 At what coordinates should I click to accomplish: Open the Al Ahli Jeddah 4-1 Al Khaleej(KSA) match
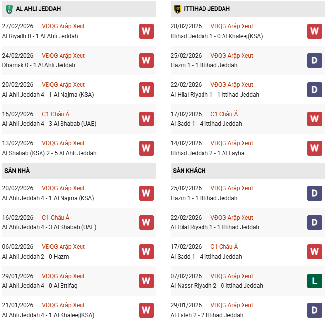coord(48,315)
